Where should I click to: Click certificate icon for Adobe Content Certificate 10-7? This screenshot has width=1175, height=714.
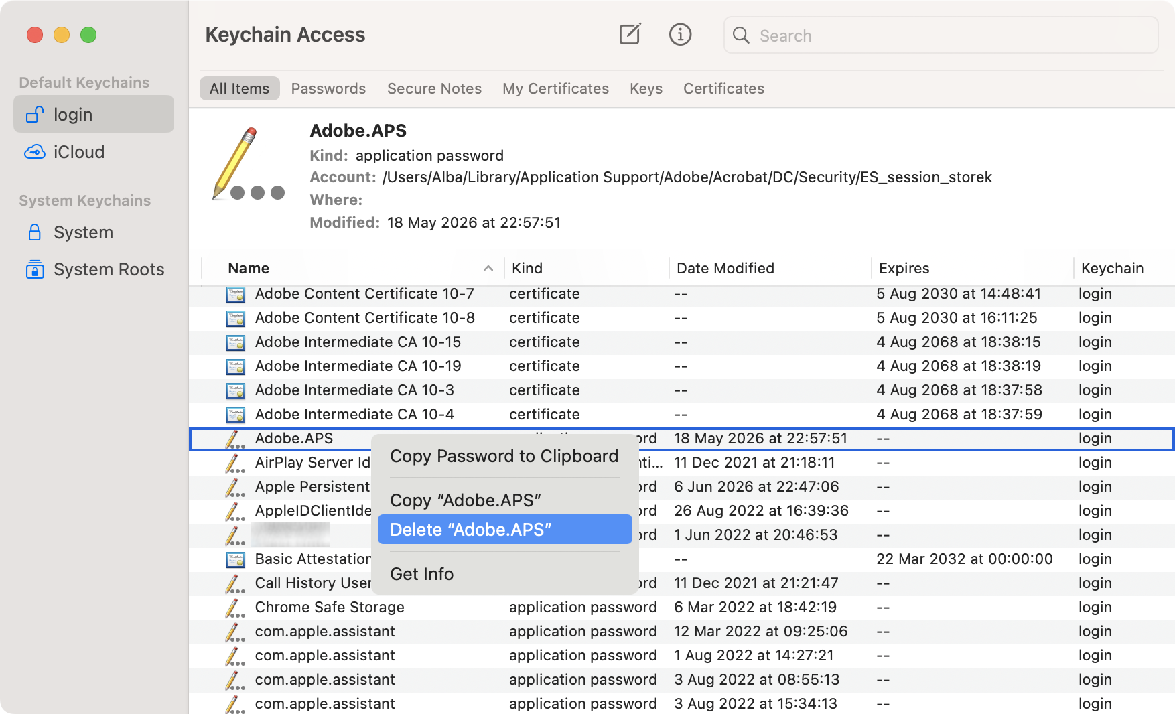tap(236, 294)
